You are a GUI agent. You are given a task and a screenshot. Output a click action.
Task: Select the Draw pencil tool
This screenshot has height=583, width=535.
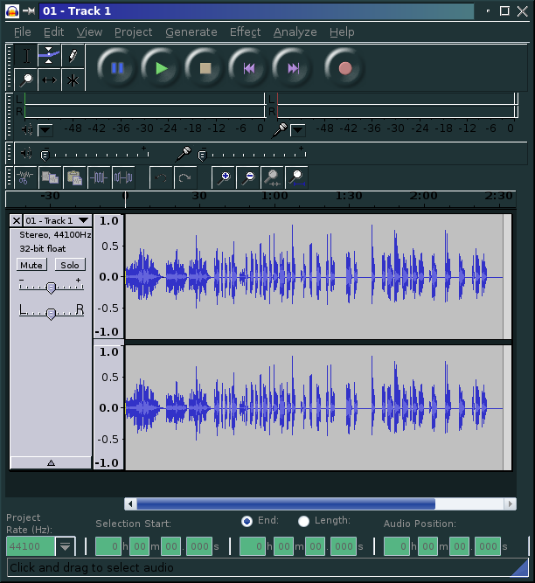click(73, 55)
